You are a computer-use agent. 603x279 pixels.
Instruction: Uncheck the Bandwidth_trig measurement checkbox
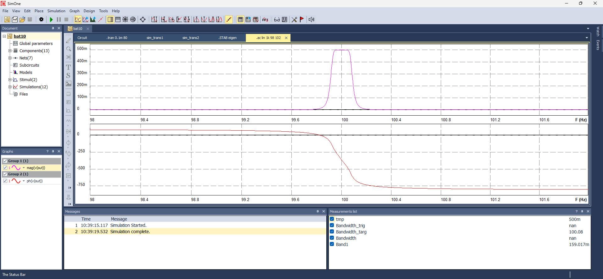click(x=332, y=225)
